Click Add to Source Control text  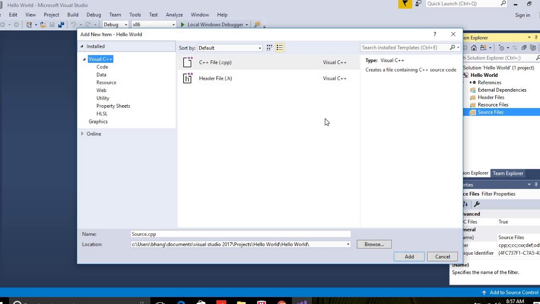(x=514, y=293)
